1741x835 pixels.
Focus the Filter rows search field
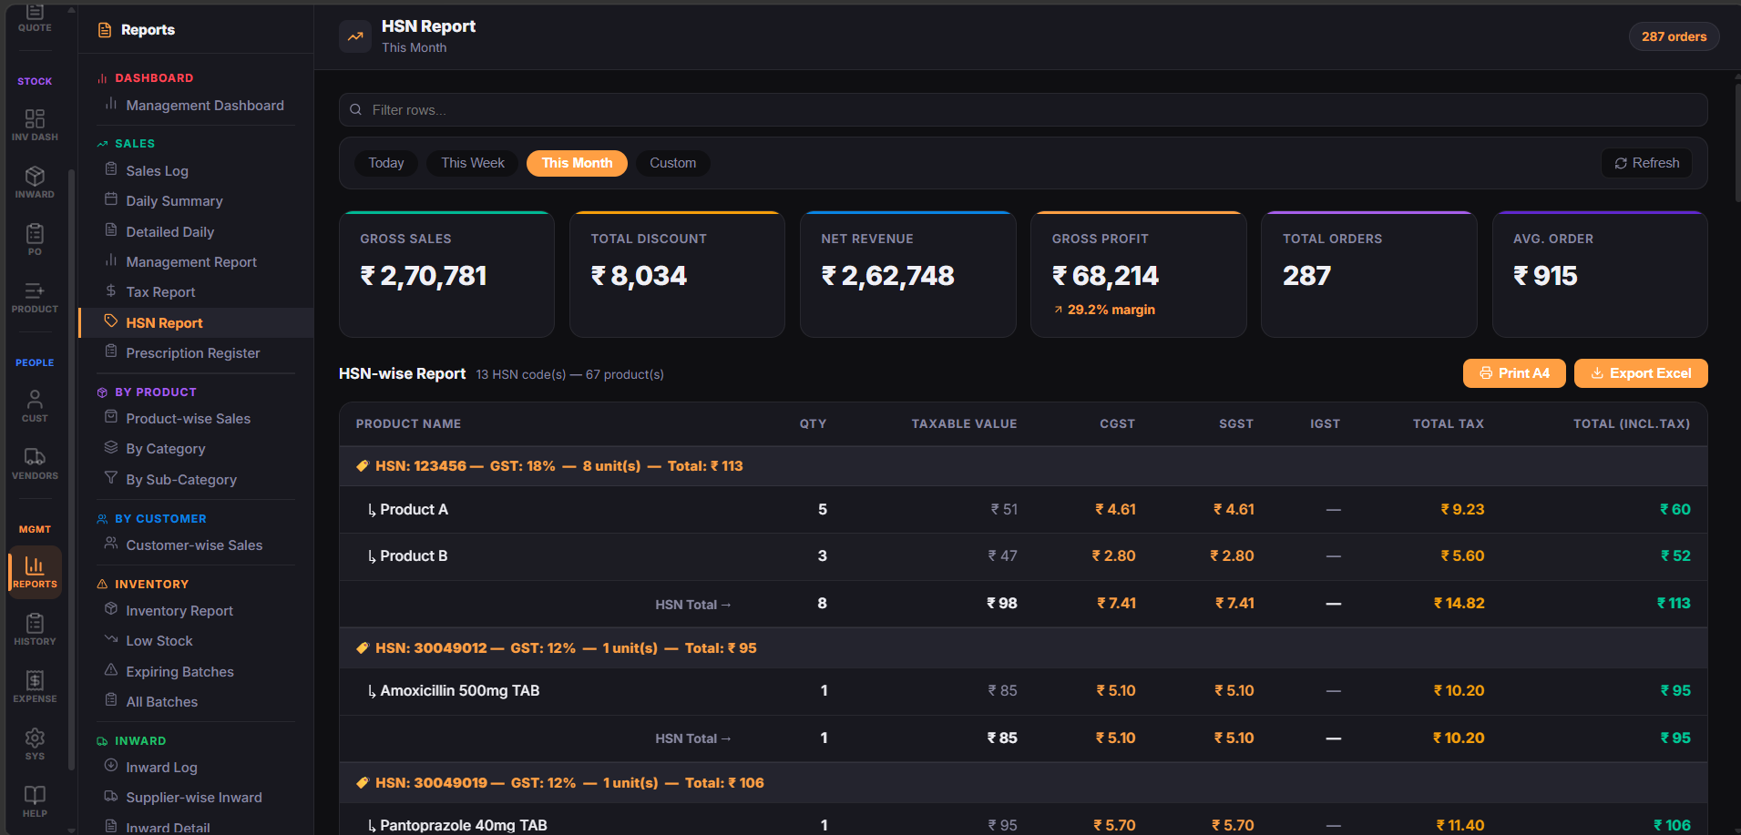[x=1023, y=110]
